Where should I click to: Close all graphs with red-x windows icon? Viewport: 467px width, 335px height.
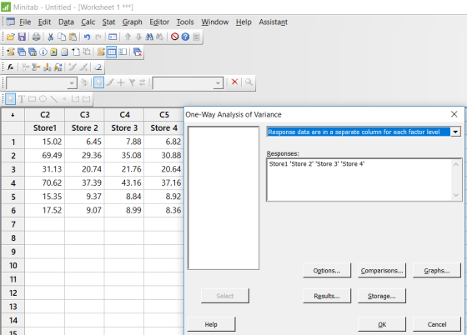point(138,52)
